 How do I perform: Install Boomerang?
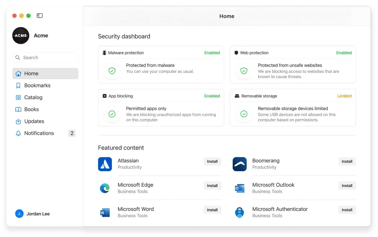tap(347, 161)
